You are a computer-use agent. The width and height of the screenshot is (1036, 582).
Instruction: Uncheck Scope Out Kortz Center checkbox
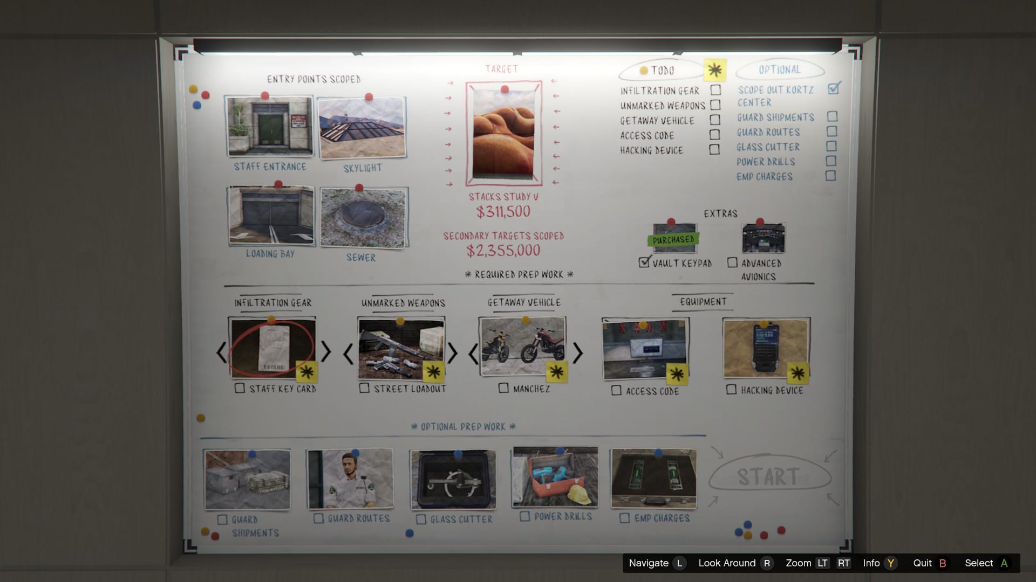(x=834, y=88)
